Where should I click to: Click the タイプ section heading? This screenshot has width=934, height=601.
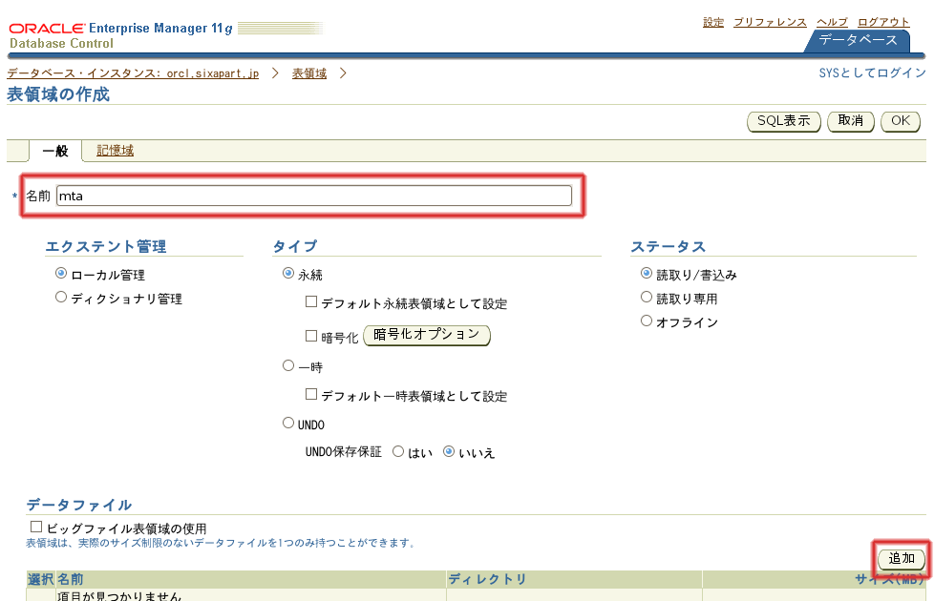(x=295, y=246)
